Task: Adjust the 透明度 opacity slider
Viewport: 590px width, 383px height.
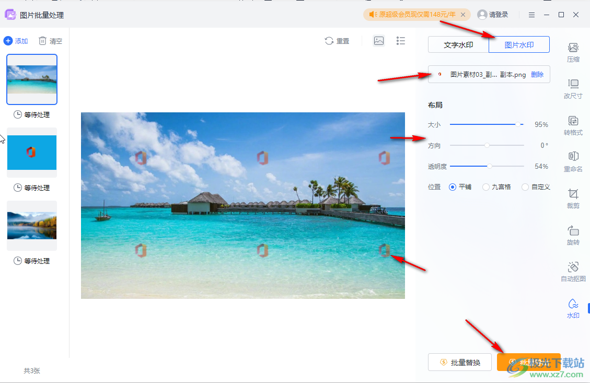Action: click(x=487, y=166)
